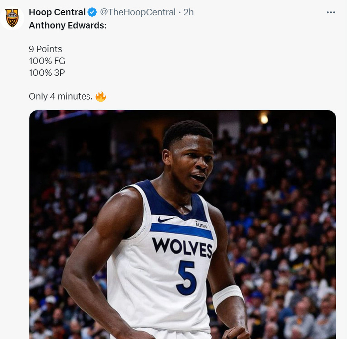Screen dimensions: 348x339
Task: Click the "9 Points" stat line
Action: pos(46,49)
